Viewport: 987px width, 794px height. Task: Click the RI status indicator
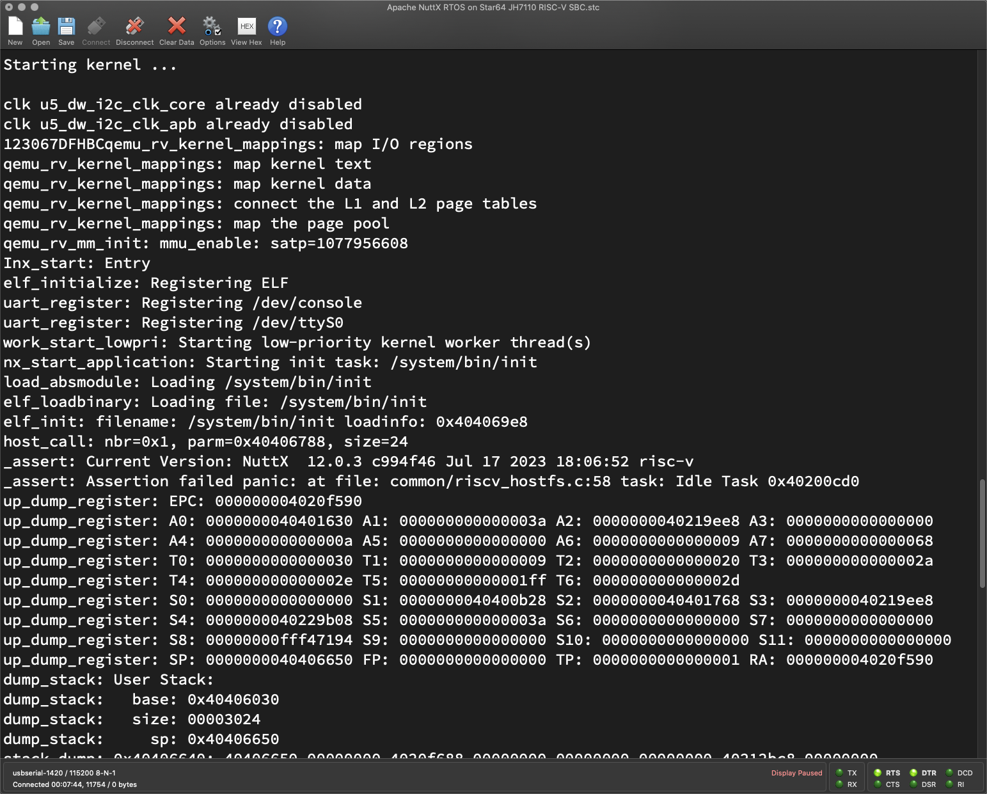pos(949,784)
